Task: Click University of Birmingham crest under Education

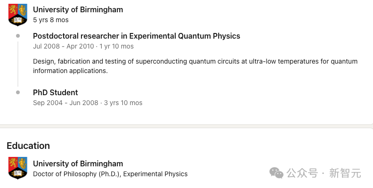Action: click(18, 168)
